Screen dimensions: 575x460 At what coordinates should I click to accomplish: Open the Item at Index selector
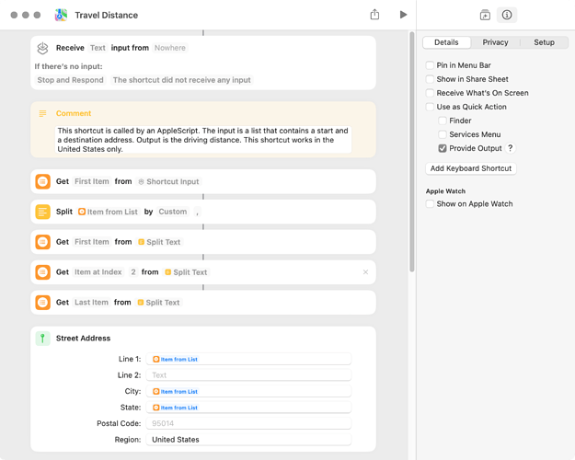98,272
